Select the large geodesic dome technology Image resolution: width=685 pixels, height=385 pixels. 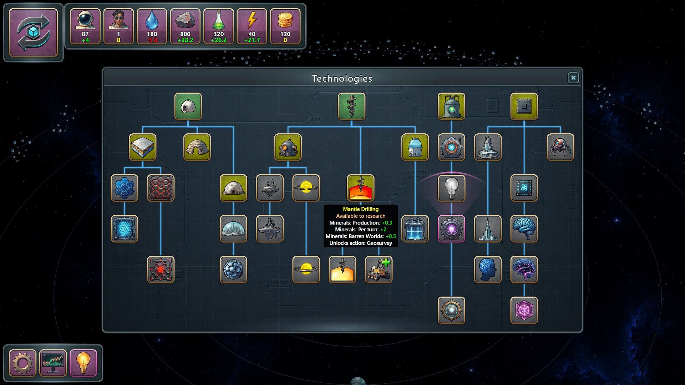[x=233, y=188]
